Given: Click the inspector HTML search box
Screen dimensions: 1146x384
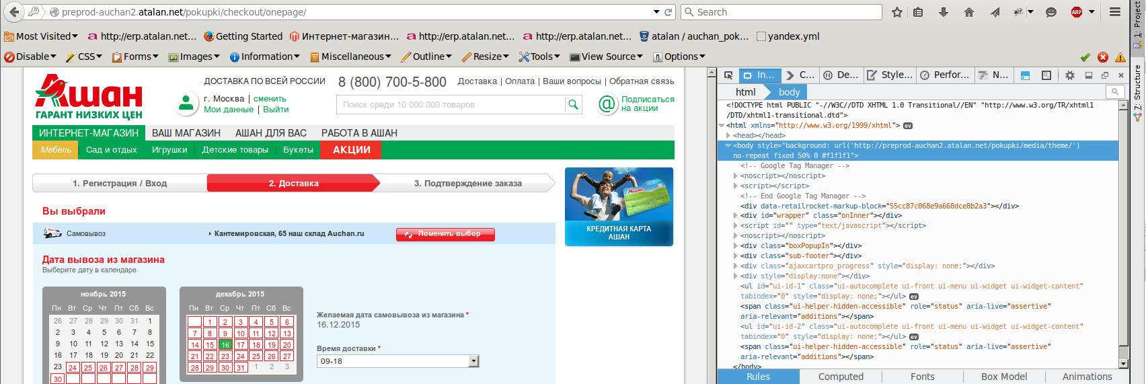Looking at the screenshot, I should (1115, 91).
